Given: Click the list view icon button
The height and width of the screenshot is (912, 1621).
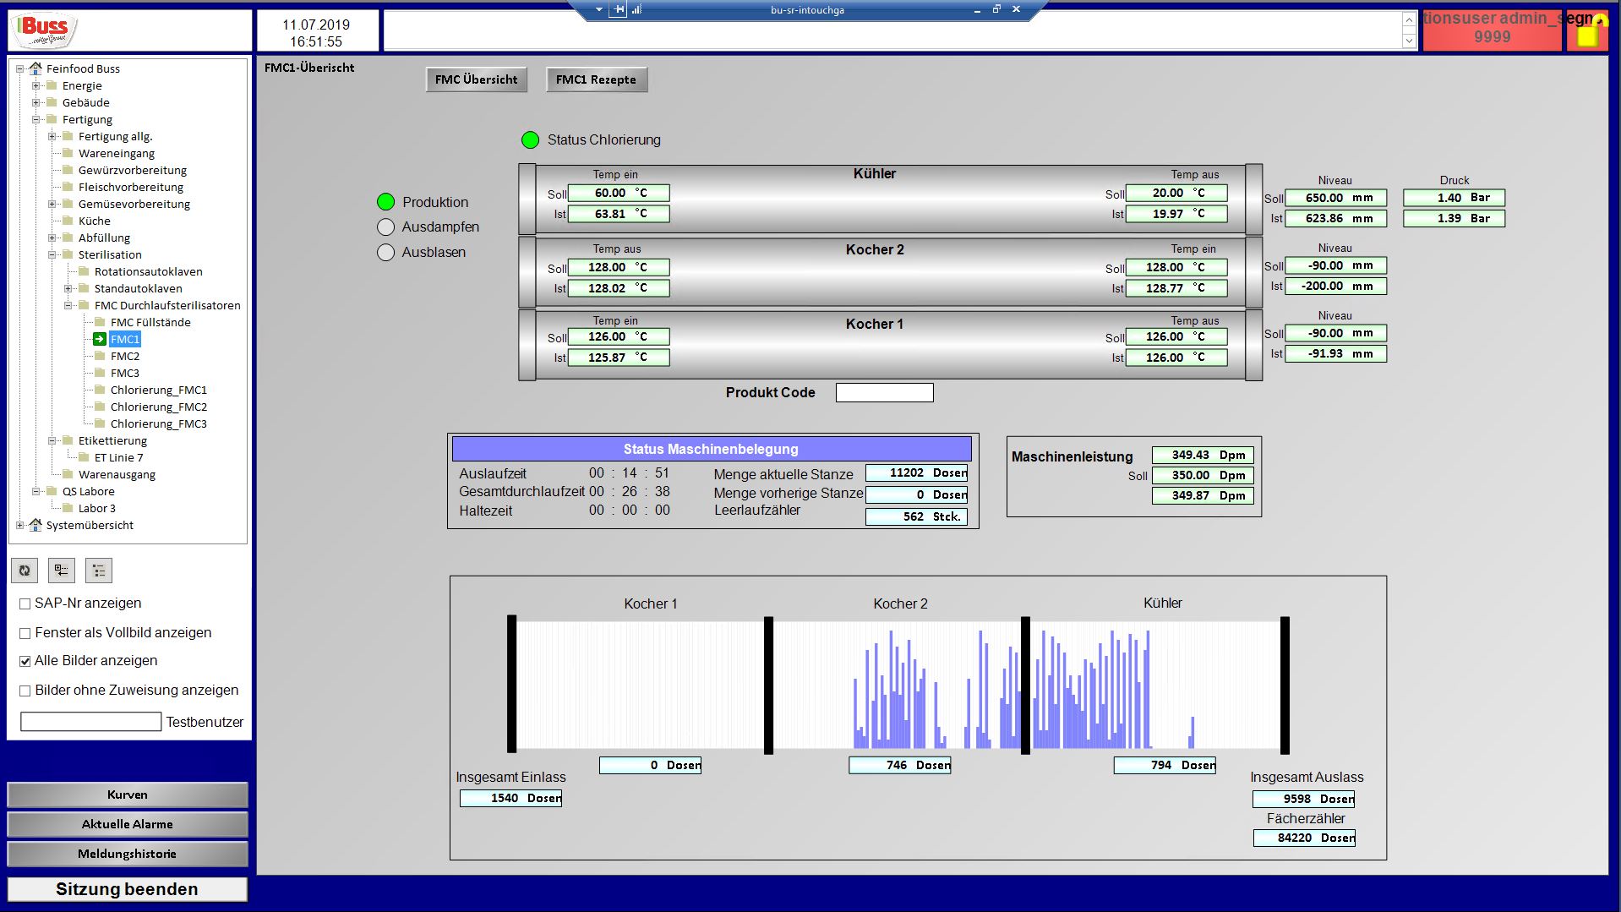Looking at the screenshot, I should pyautogui.click(x=99, y=571).
